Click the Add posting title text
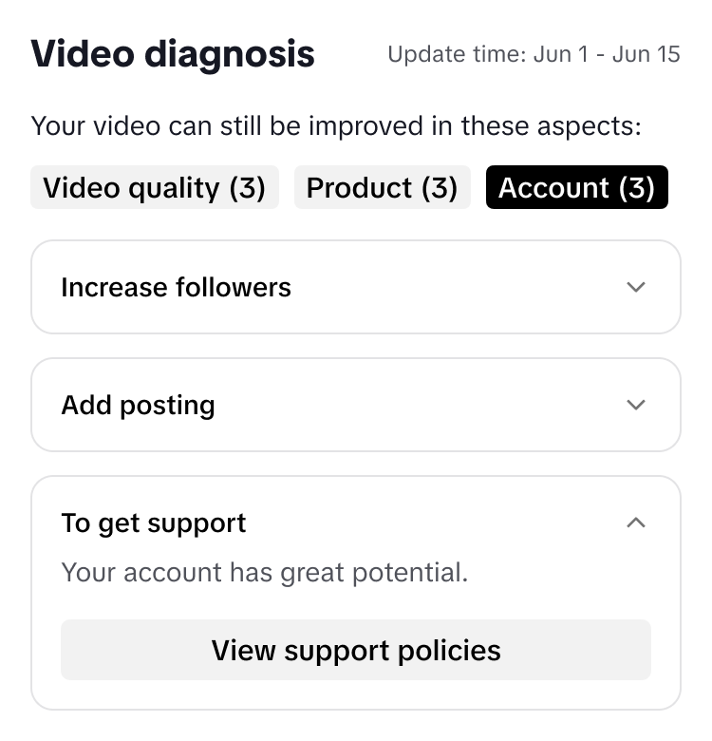 [x=138, y=405]
